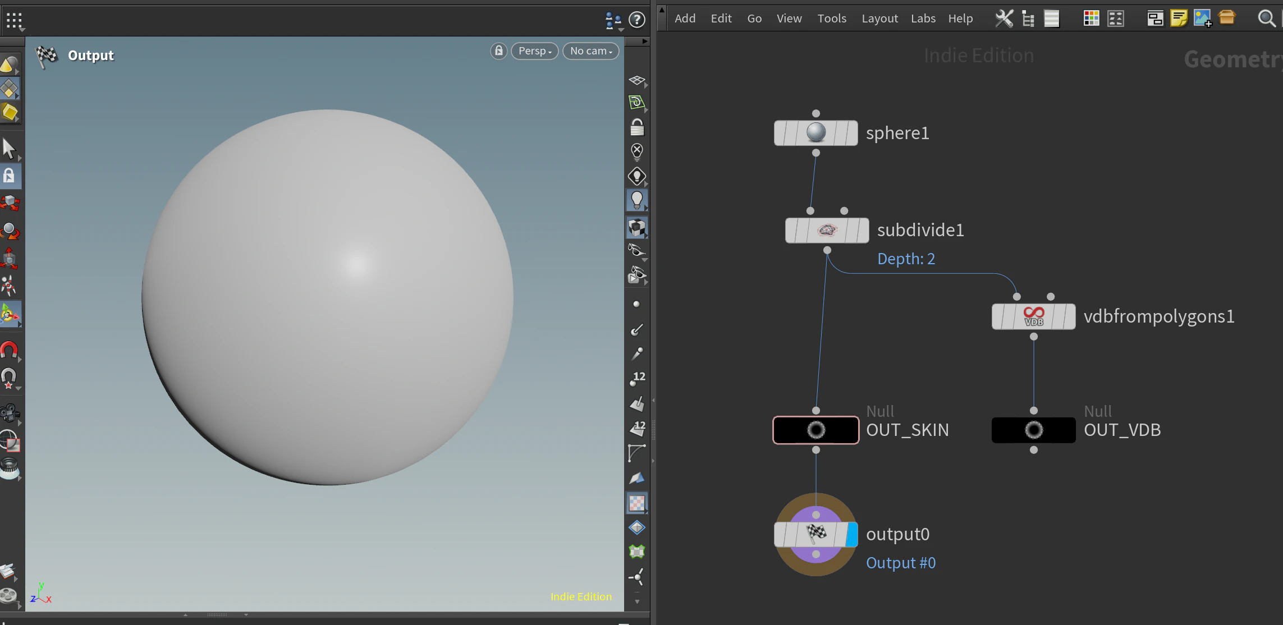Select the OUT_SKIN null node
1283x625 pixels.
816,430
